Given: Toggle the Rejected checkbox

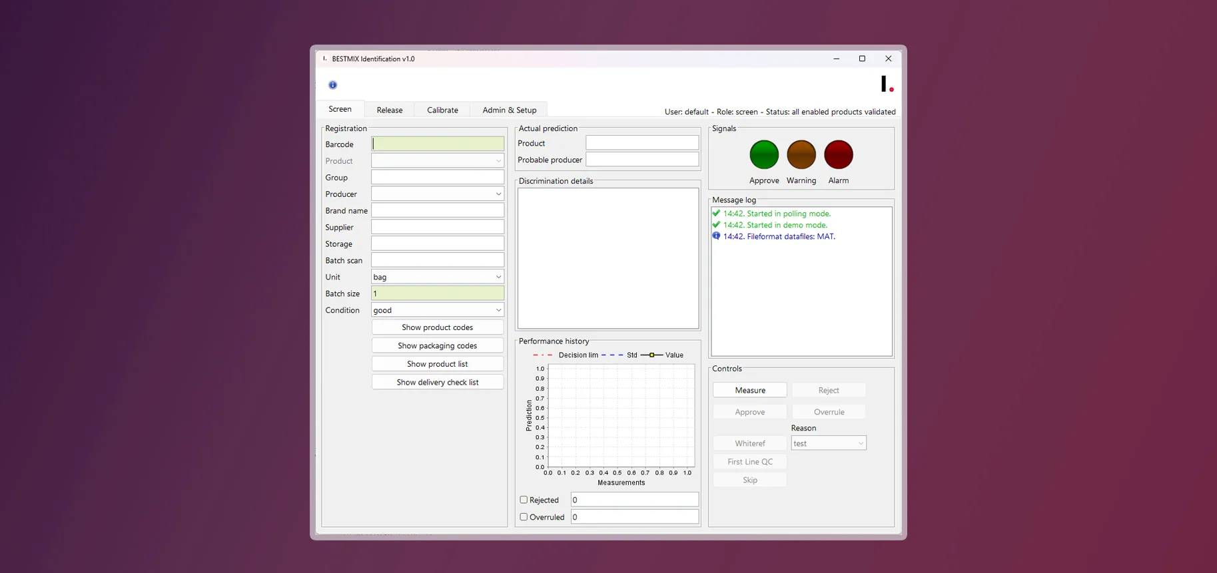Looking at the screenshot, I should (524, 500).
